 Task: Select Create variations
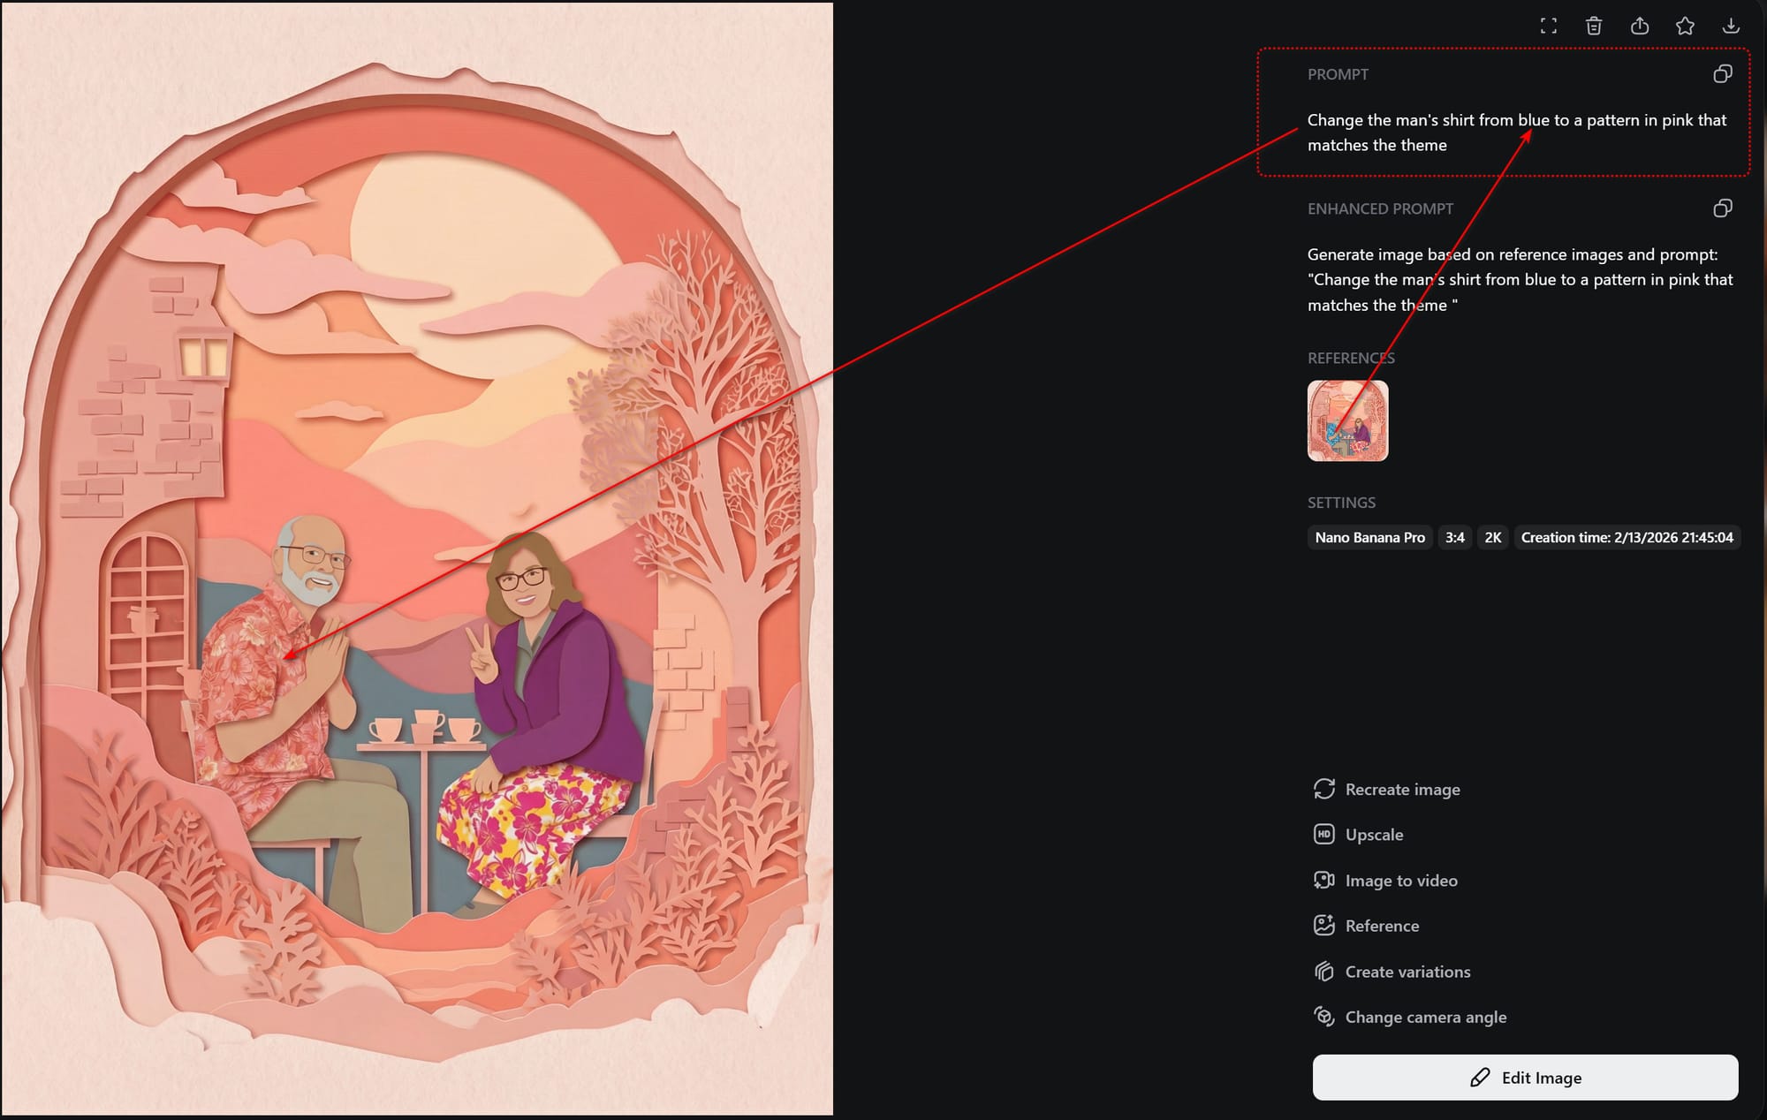coord(1407,972)
